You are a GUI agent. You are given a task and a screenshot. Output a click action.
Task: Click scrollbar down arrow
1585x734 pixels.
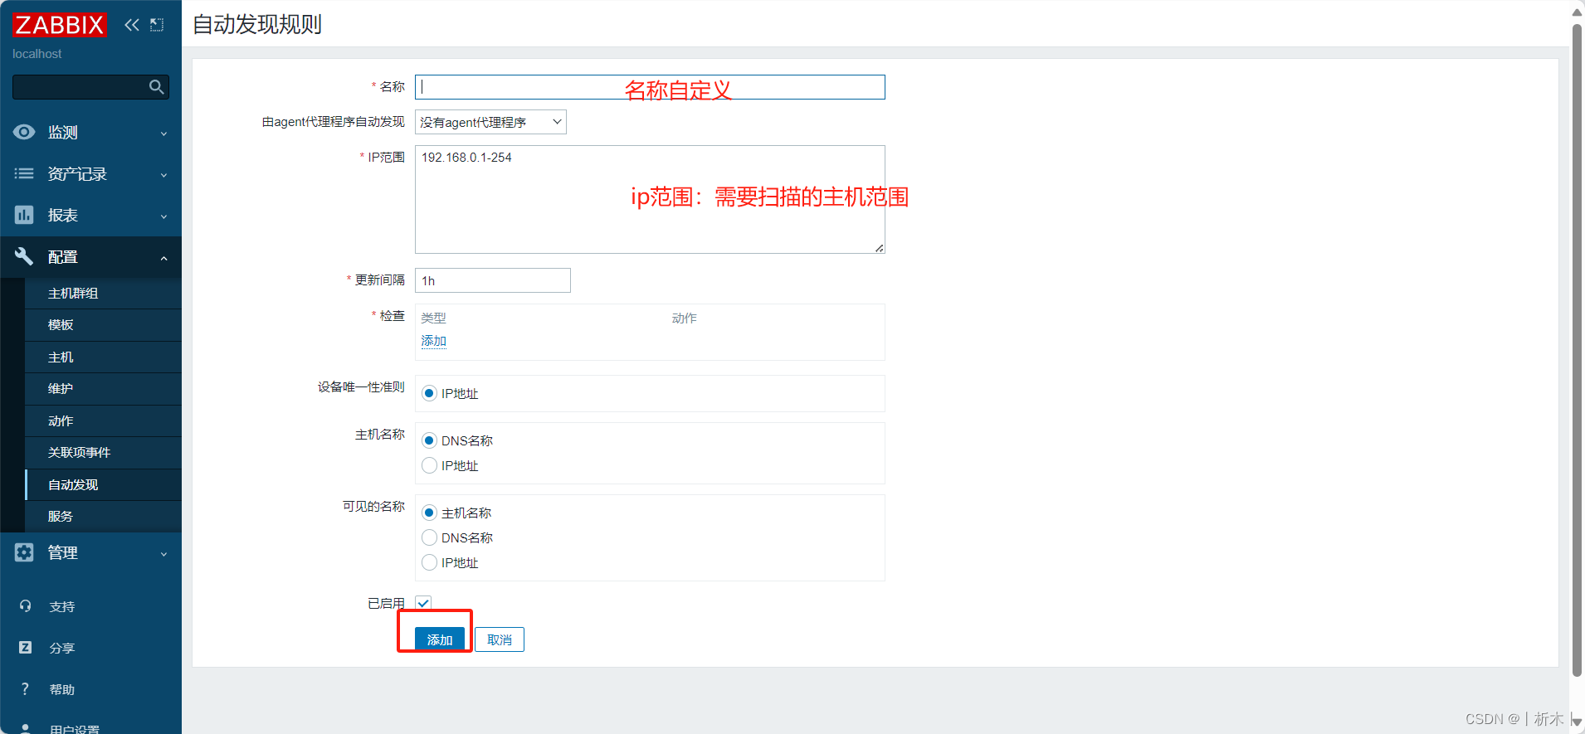click(x=1577, y=722)
